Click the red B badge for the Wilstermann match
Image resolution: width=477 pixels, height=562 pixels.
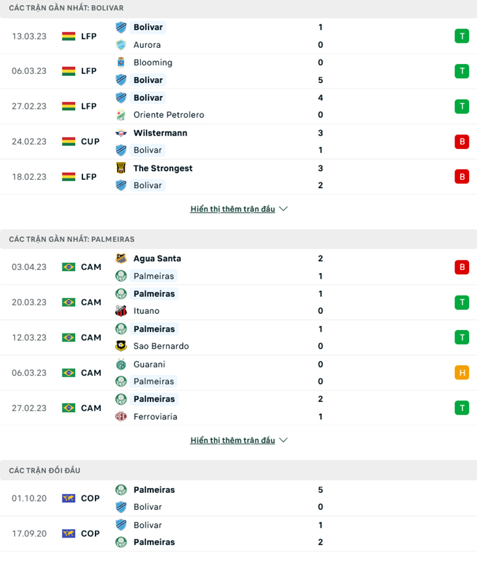pos(462,141)
